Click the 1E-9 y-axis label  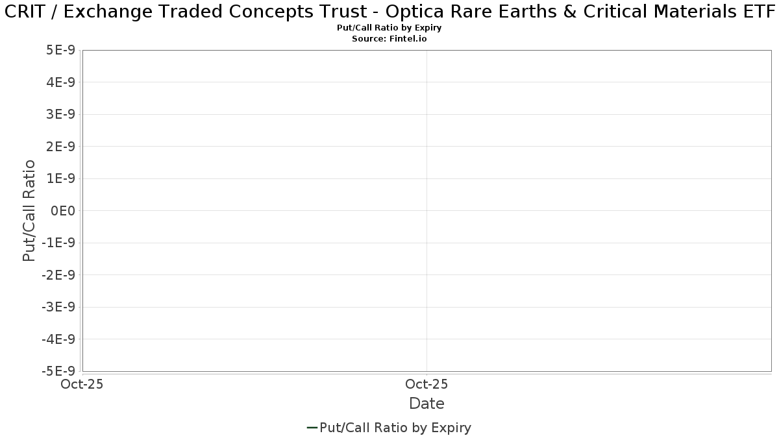pos(62,179)
